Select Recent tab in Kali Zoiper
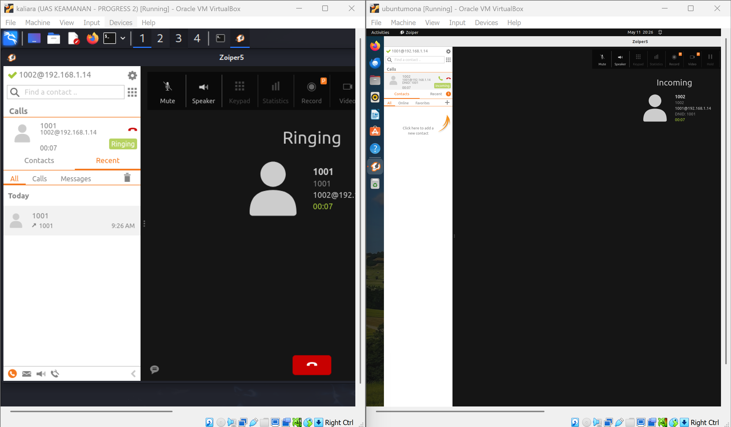This screenshot has height=427, width=731. pyautogui.click(x=108, y=161)
